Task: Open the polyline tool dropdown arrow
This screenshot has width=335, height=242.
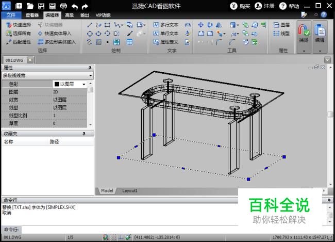Action: pos(122,25)
